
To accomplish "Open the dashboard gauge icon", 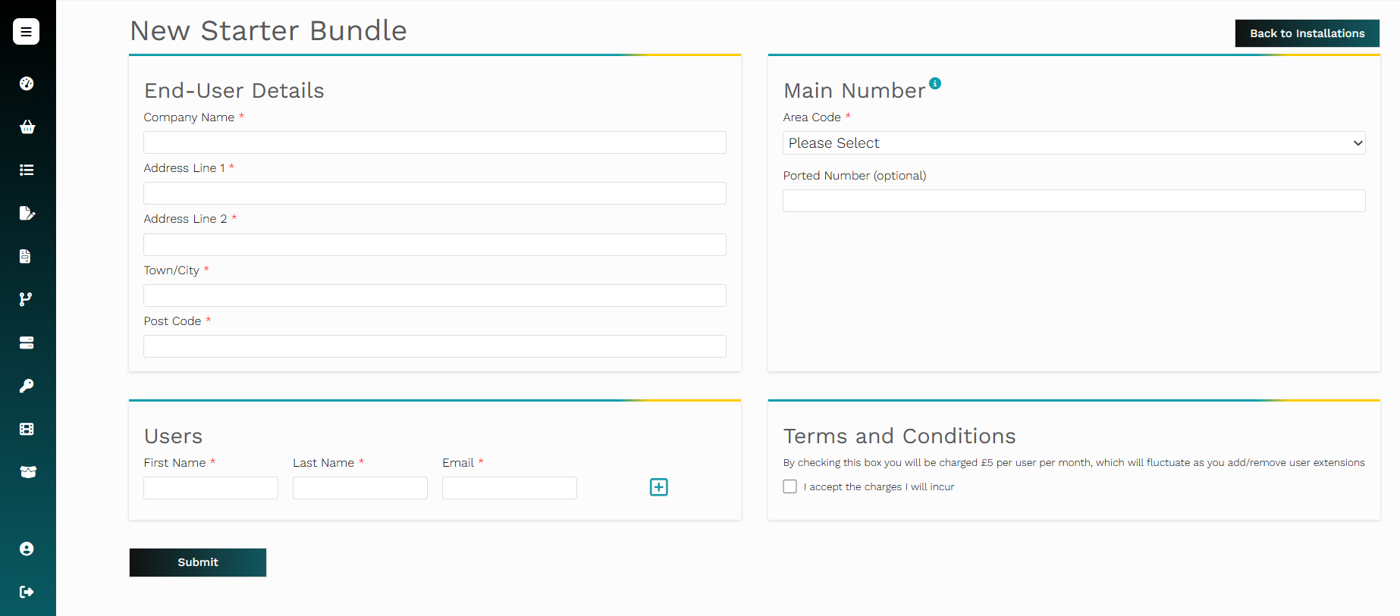I will tap(27, 83).
